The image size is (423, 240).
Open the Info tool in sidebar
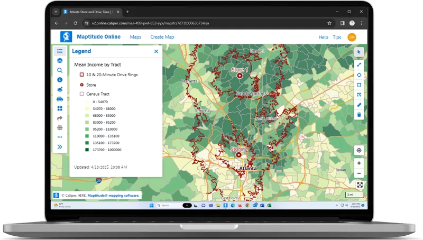click(x=60, y=80)
